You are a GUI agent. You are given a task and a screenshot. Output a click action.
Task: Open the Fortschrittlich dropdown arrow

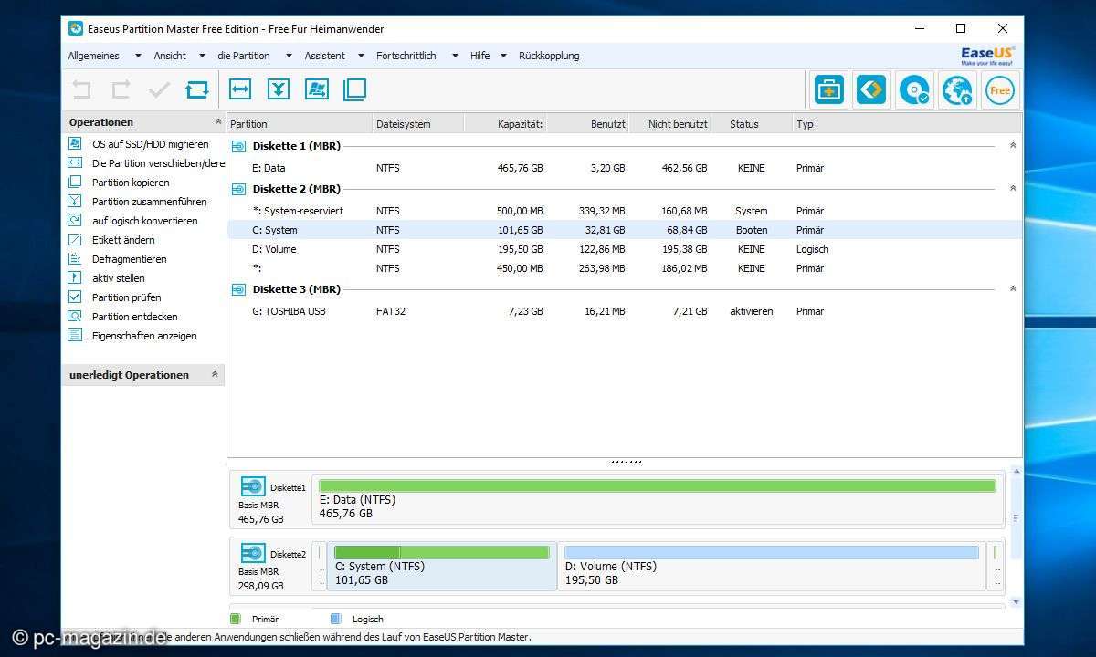point(455,56)
